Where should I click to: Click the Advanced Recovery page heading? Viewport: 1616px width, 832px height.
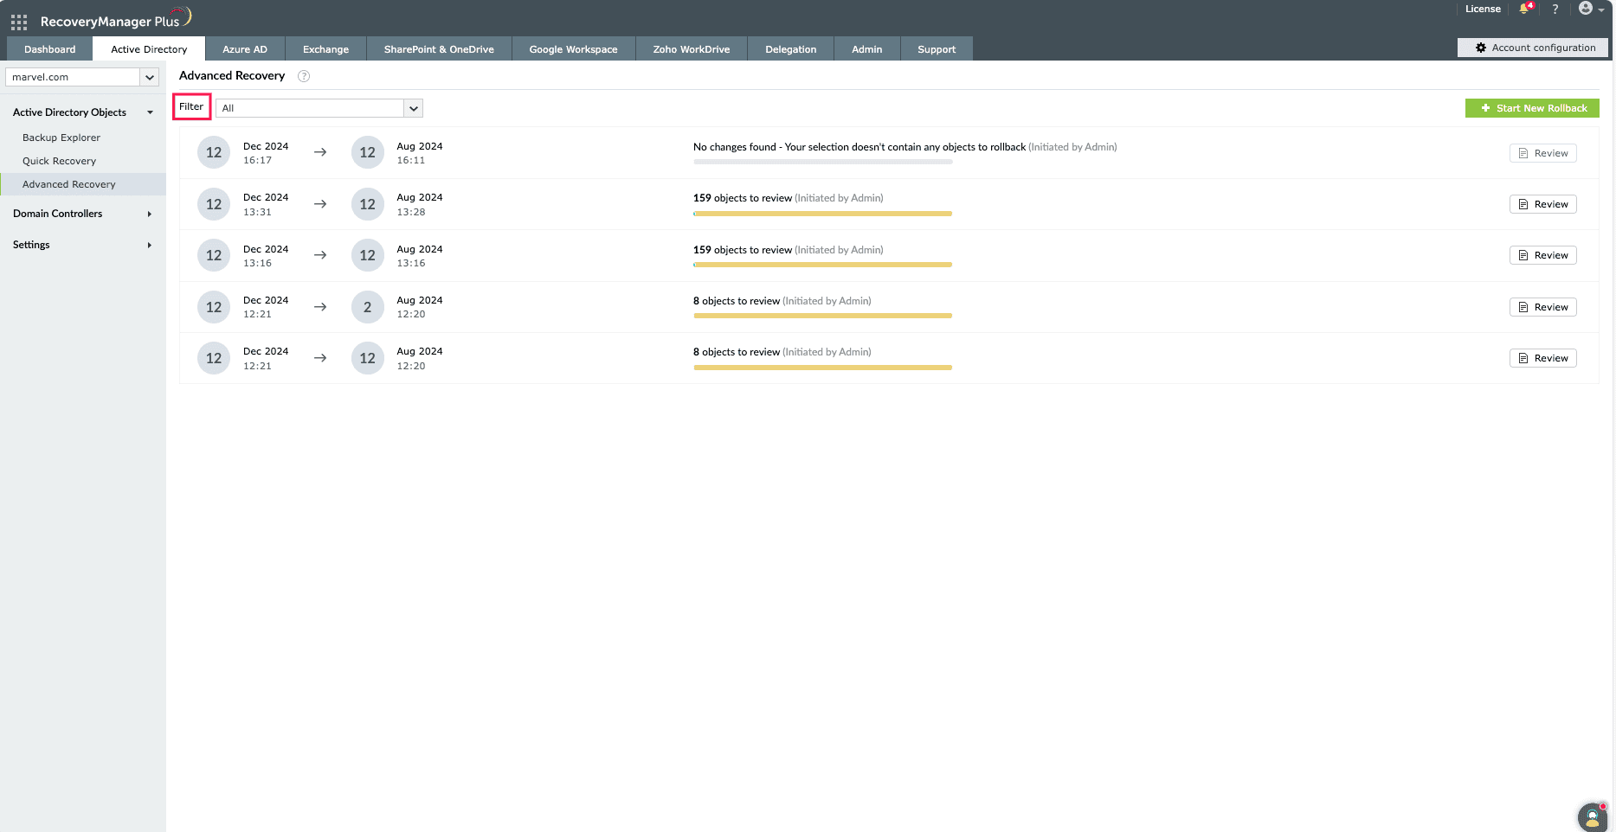click(x=232, y=76)
